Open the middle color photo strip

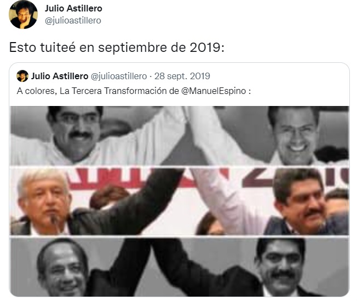point(180,201)
